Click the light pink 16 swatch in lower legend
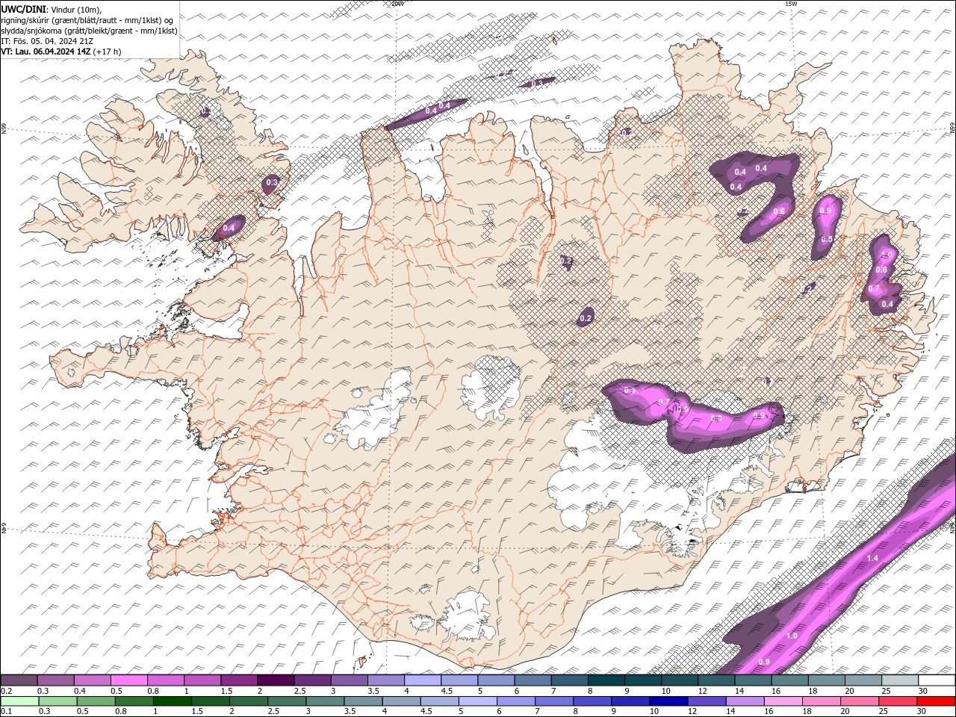Image resolution: width=956 pixels, height=717 pixels. pos(783,701)
